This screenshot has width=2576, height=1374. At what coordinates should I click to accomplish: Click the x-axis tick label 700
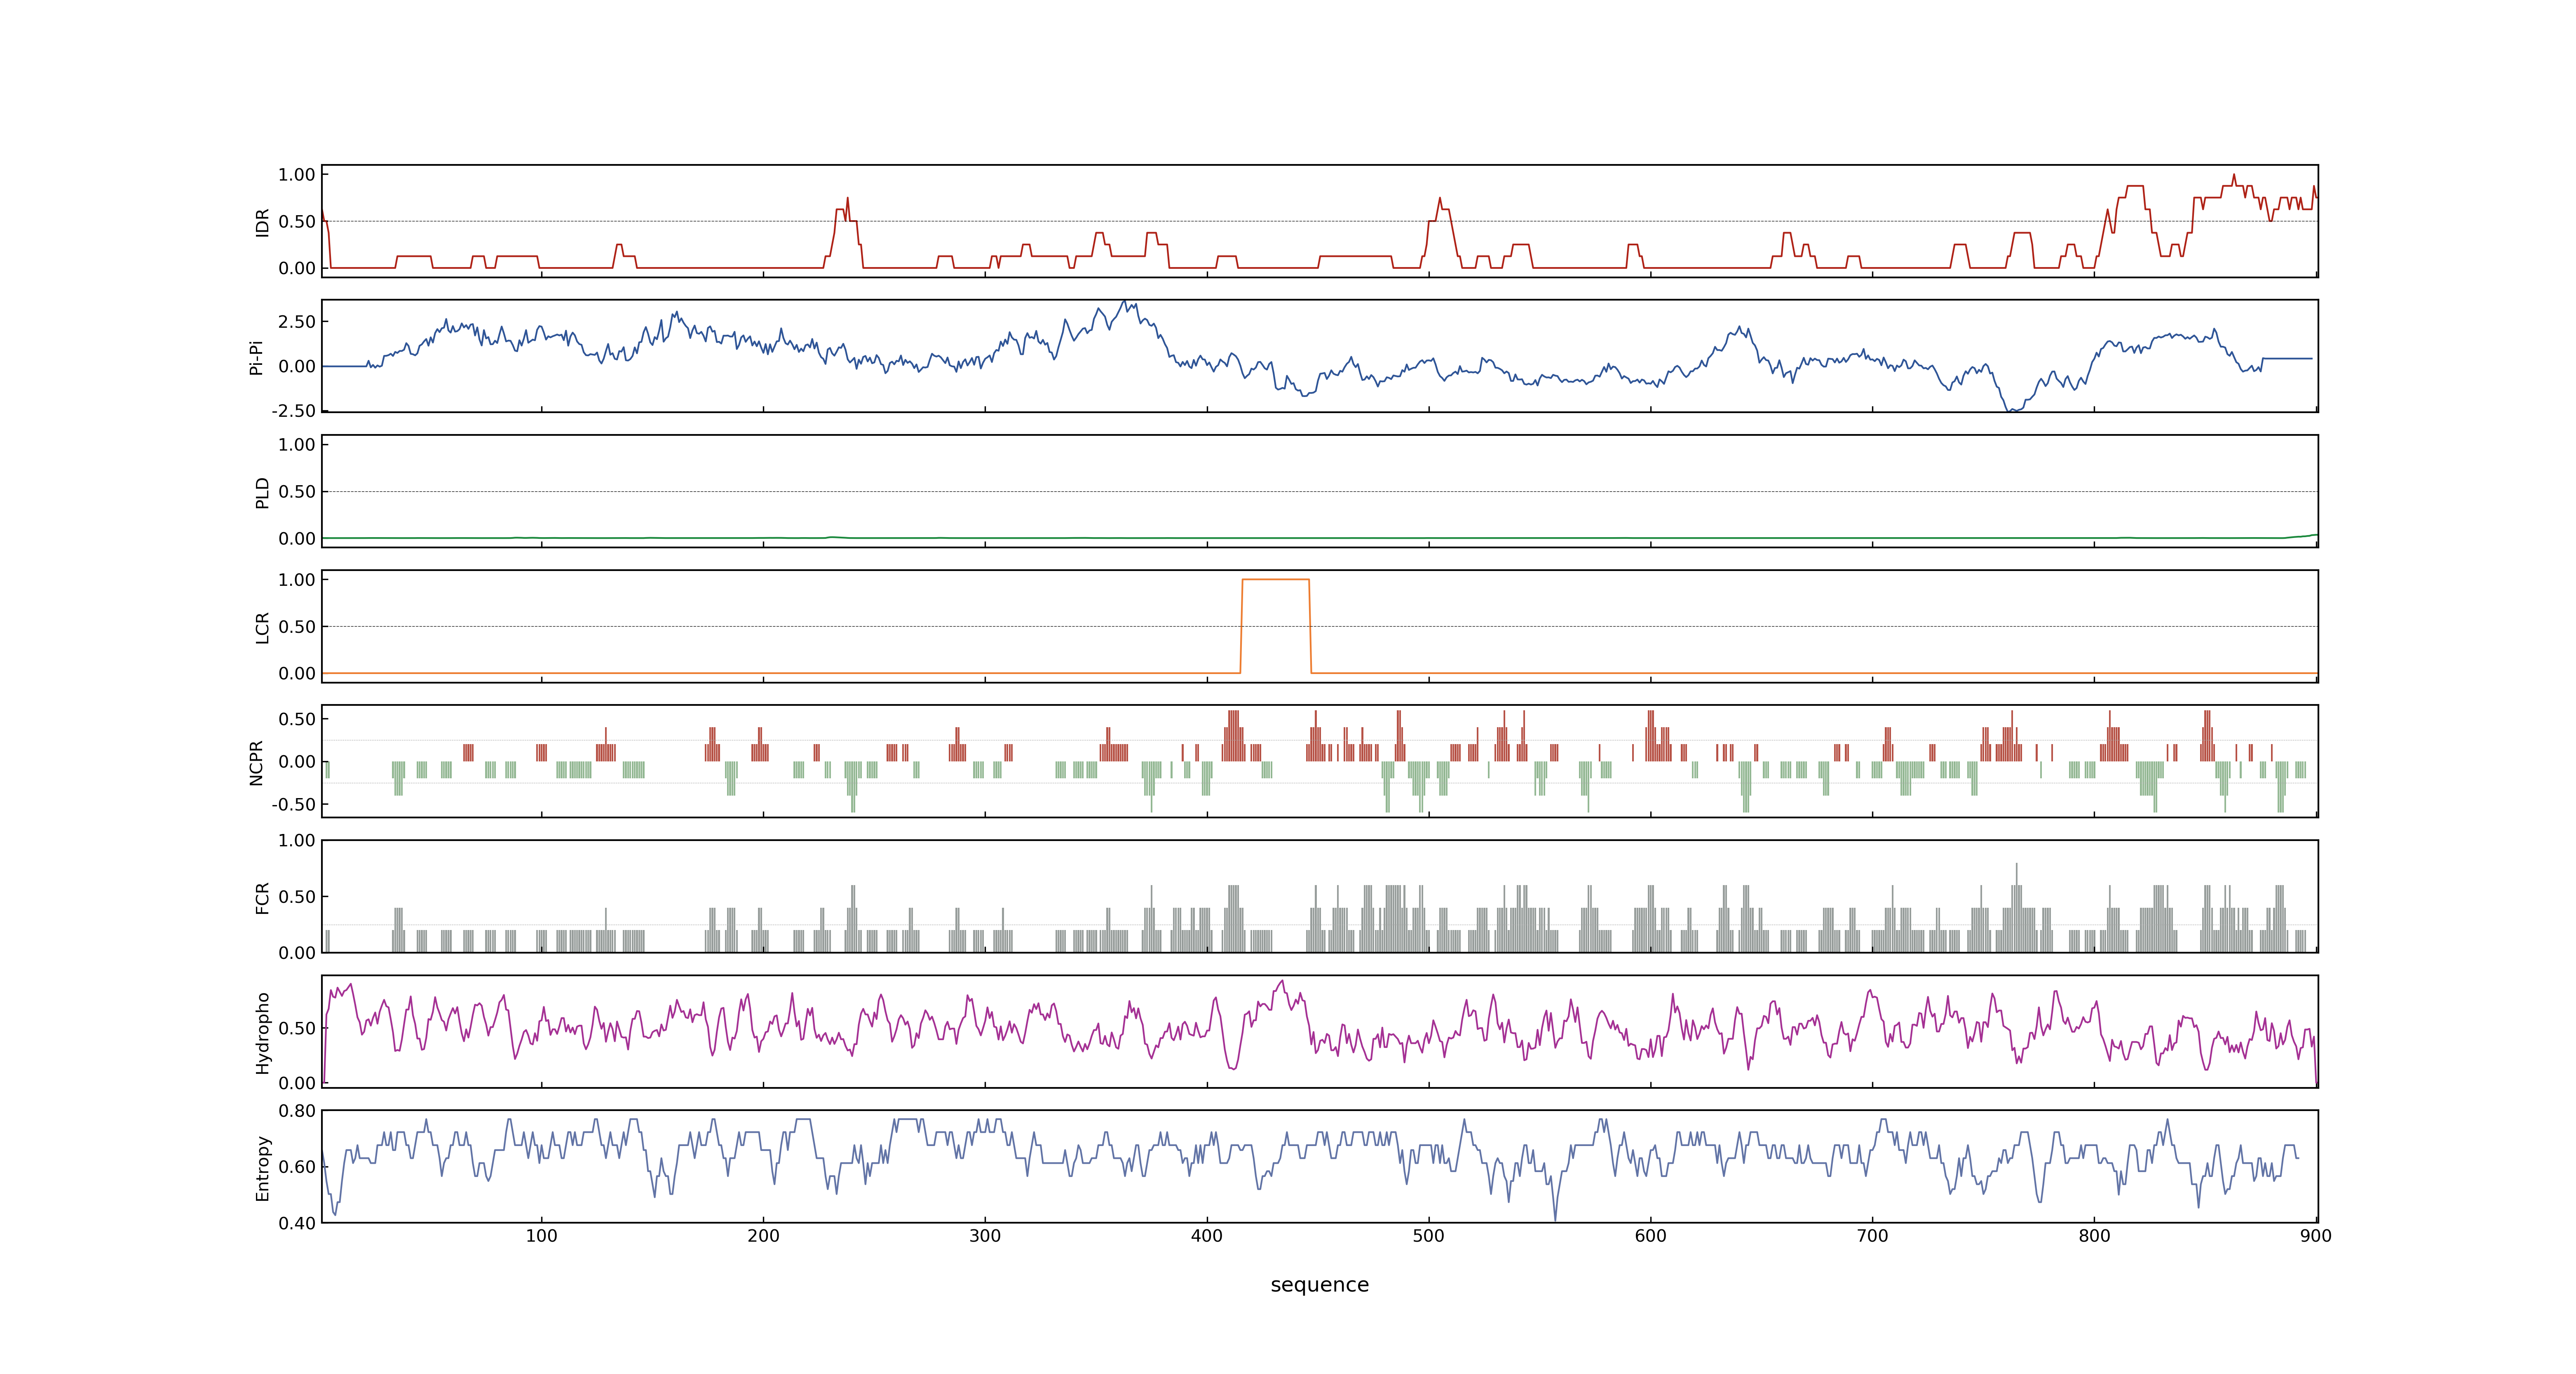click(1873, 1236)
